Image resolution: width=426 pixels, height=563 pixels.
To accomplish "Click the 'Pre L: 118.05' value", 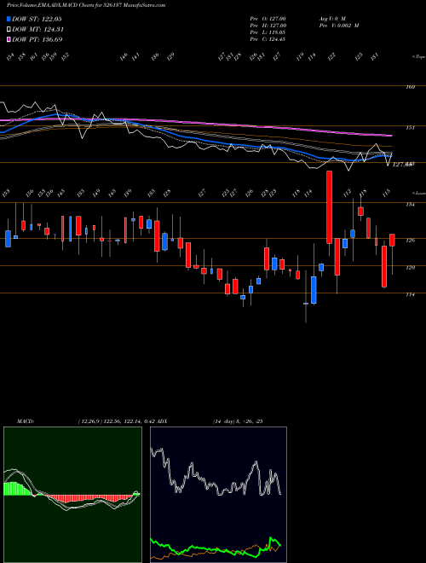I will tap(268, 32).
